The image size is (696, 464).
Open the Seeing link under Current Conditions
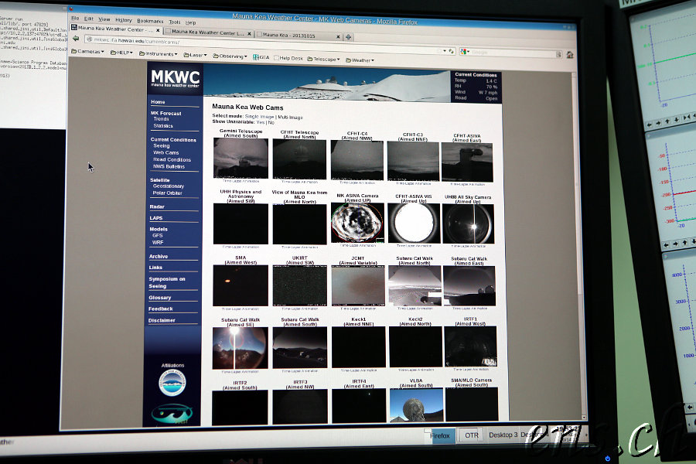coord(161,145)
